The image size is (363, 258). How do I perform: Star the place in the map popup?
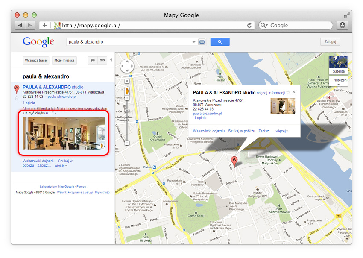tap(288, 92)
